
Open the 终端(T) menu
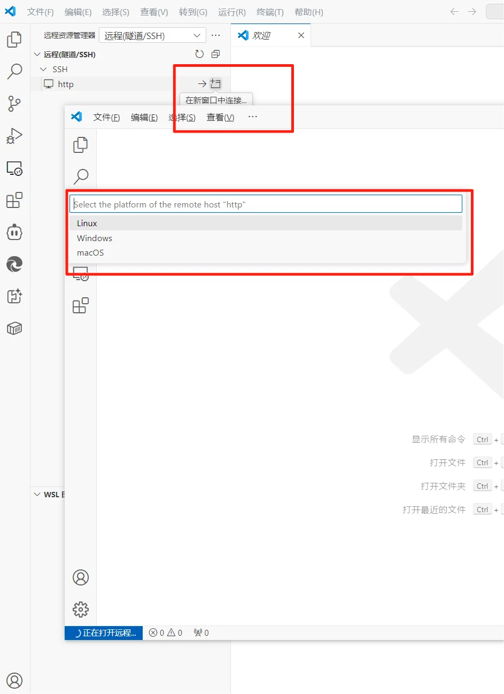click(x=269, y=12)
